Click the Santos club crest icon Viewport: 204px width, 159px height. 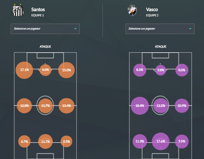point(17,11)
